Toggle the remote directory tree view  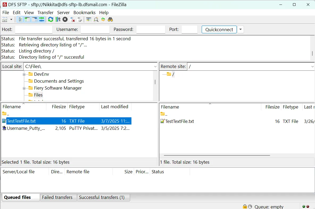[34, 19]
